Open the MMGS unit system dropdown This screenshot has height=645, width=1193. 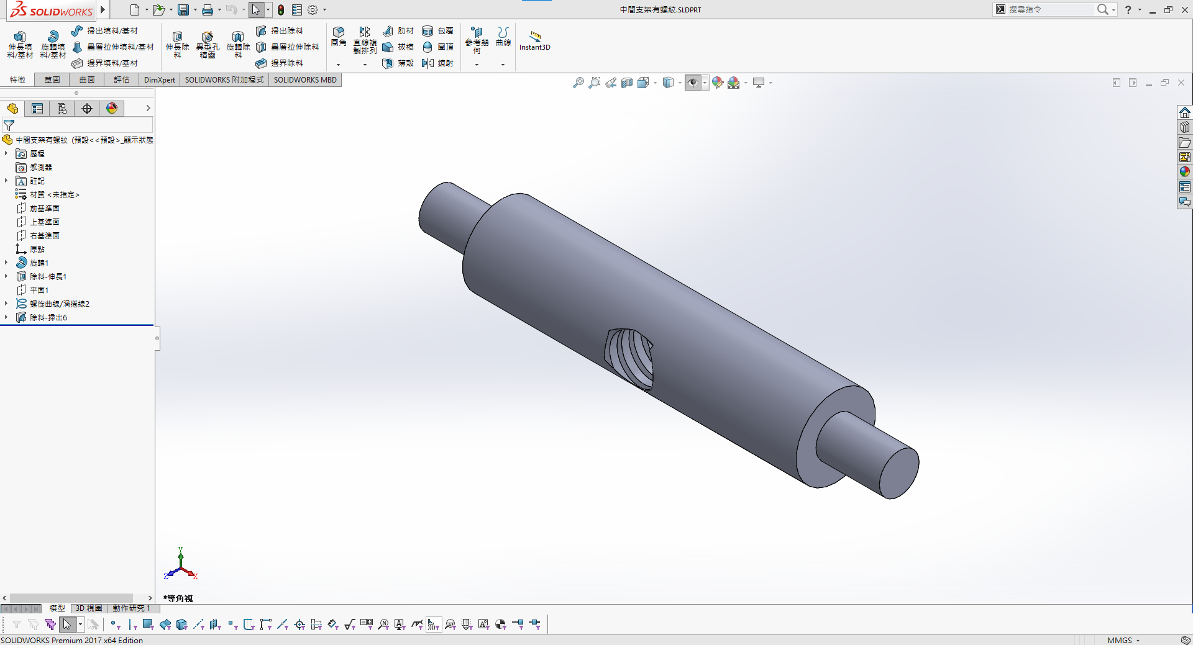tap(1123, 640)
